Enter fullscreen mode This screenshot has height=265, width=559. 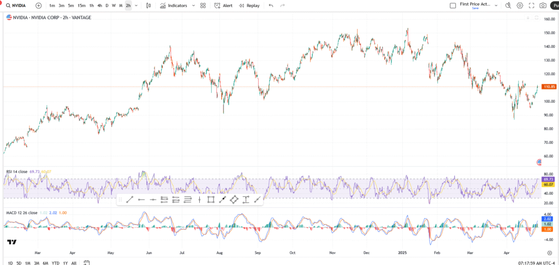[531, 5]
